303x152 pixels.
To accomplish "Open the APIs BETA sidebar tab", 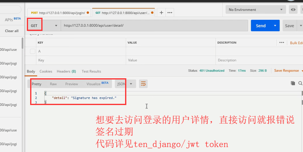I will pos(13,19).
